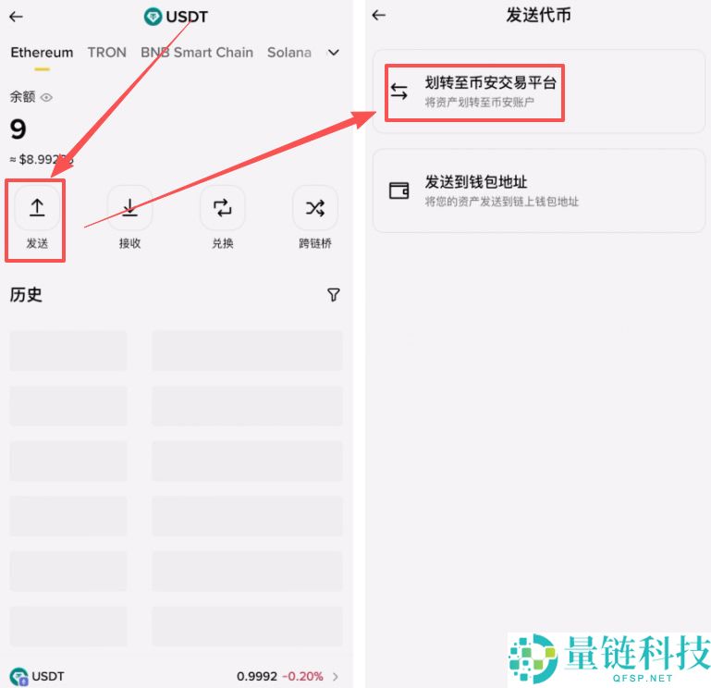Tap the wallet icon beside 发送到钱包地址

pyautogui.click(x=399, y=190)
